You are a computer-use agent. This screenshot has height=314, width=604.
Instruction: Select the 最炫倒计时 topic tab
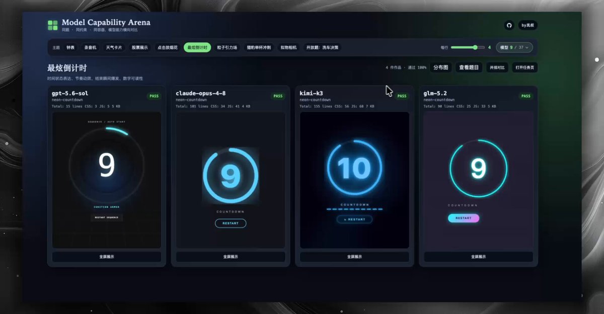(x=197, y=47)
